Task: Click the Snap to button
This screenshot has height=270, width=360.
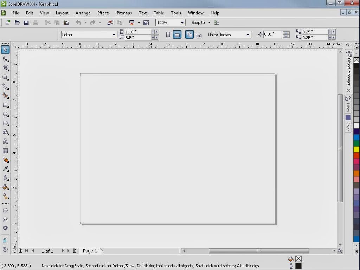Action: click(x=199, y=22)
